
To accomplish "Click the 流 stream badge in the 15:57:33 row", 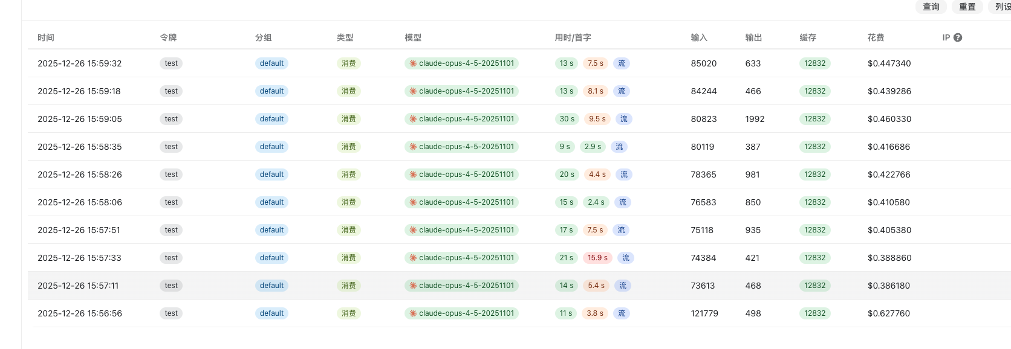I will 626,258.
